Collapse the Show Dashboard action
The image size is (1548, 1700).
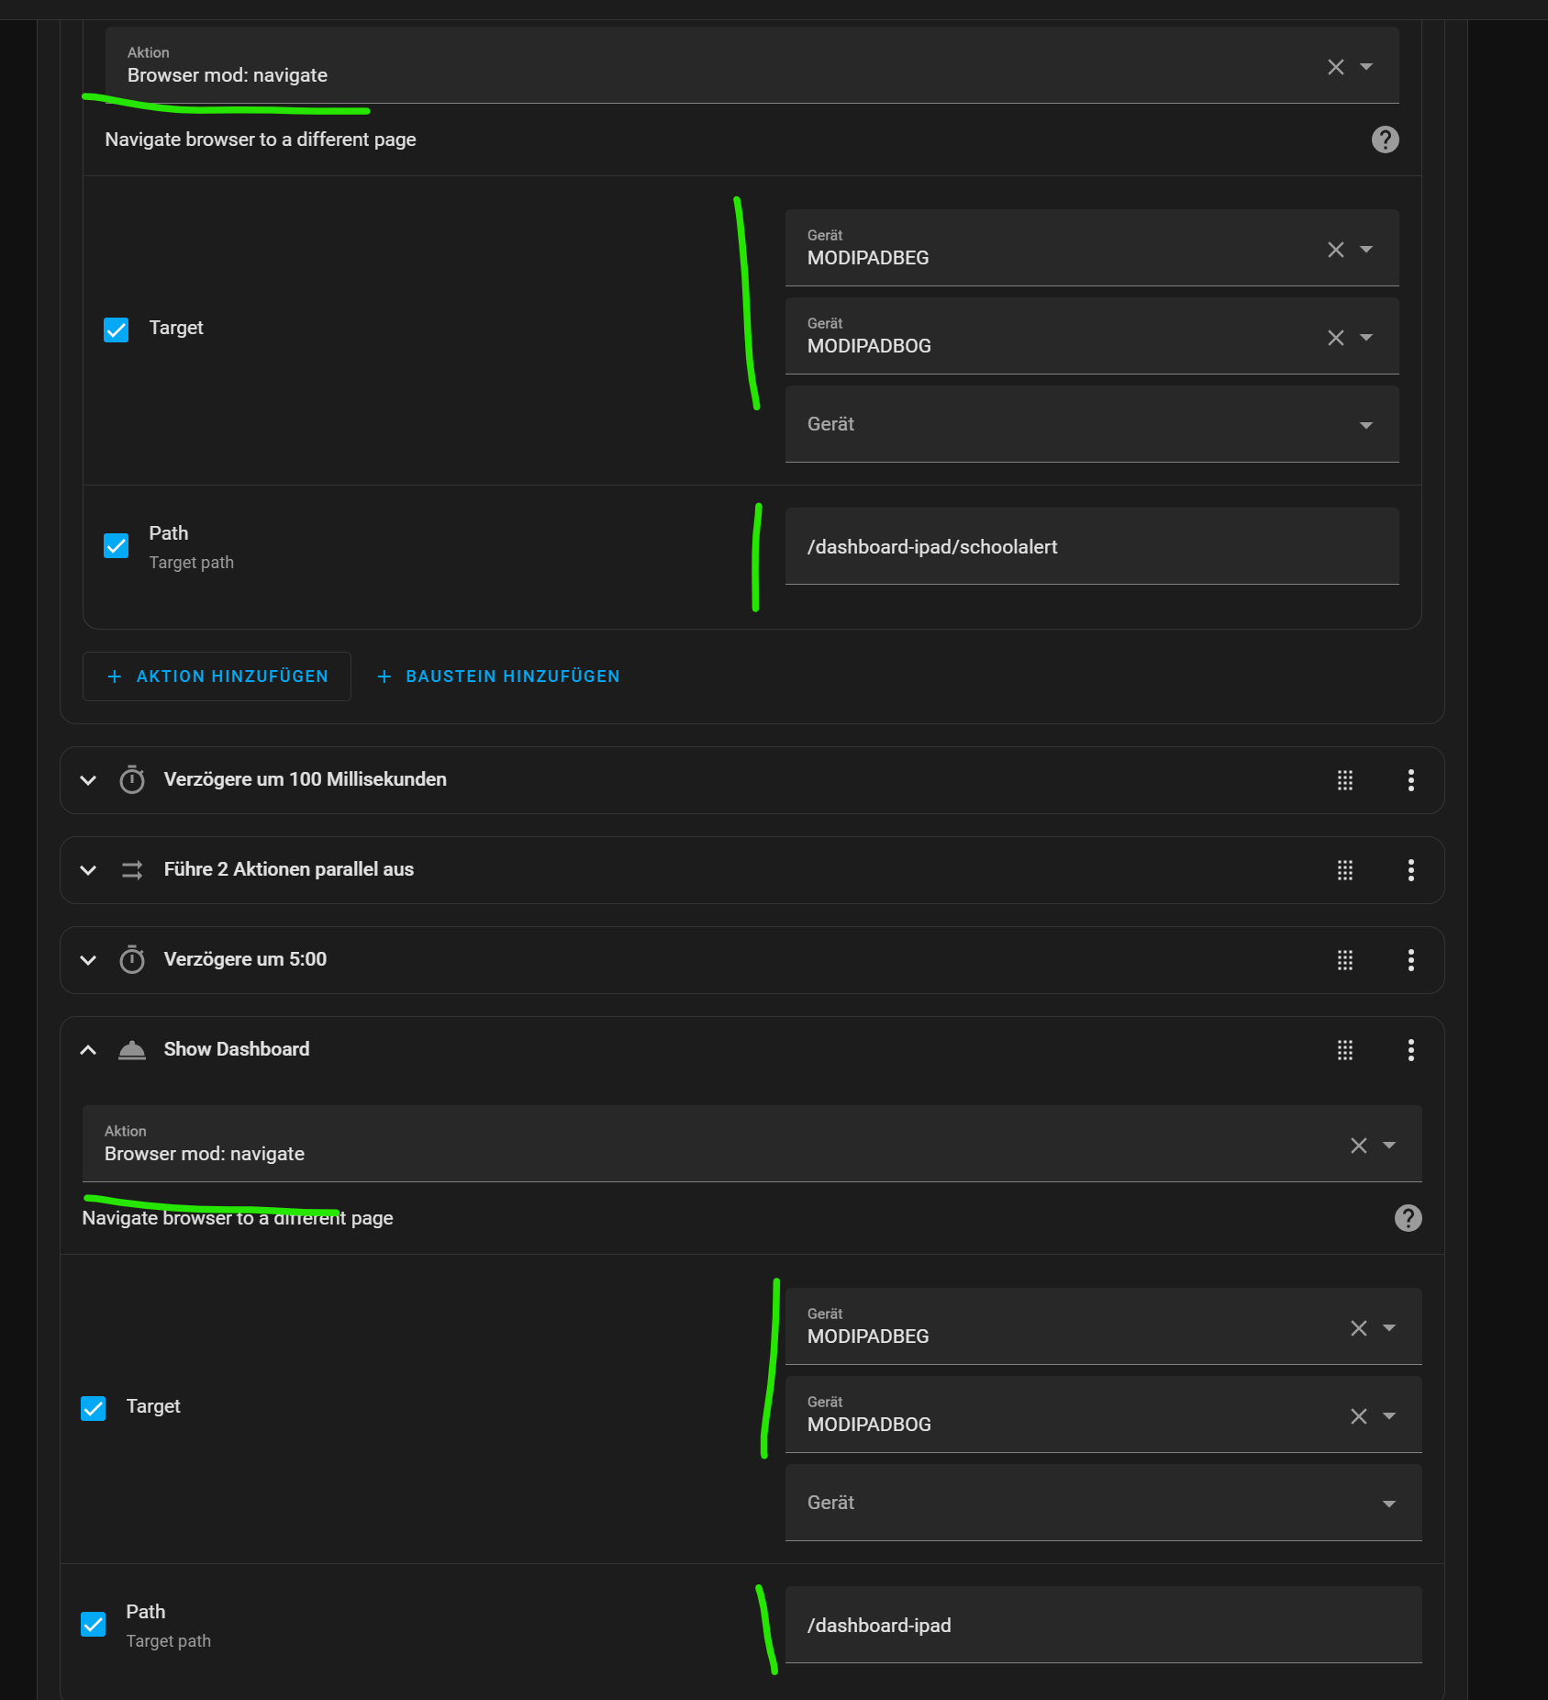[x=88, y=1050]
